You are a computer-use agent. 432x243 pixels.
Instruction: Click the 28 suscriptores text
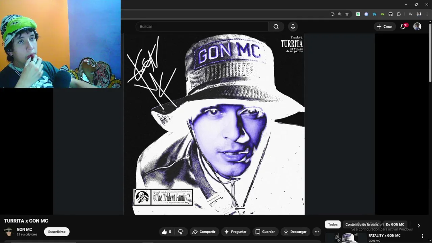point(27,234)
